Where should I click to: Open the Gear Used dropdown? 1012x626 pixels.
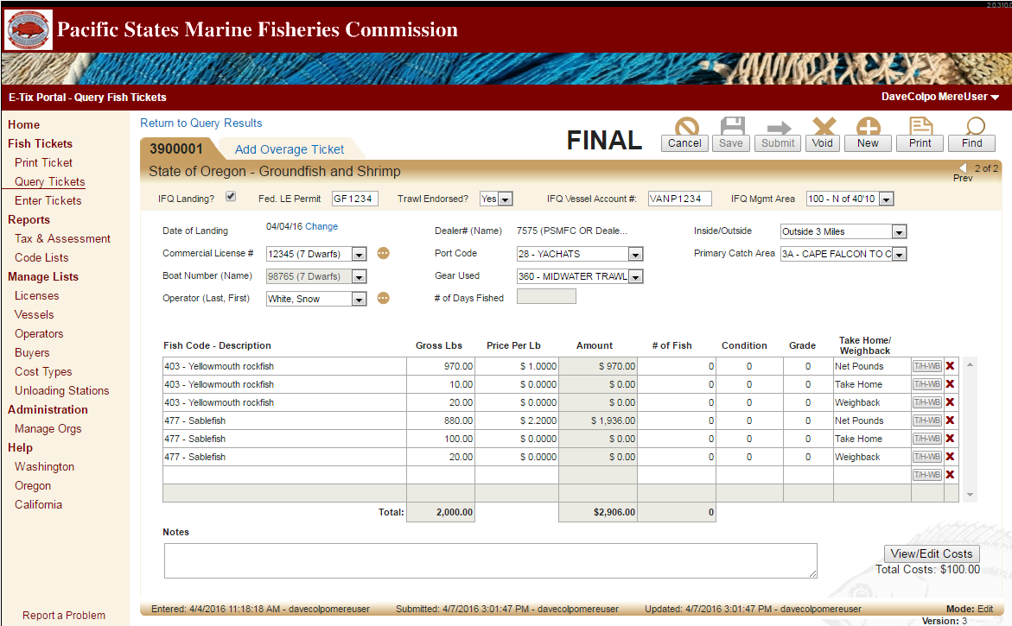(636, 276)
